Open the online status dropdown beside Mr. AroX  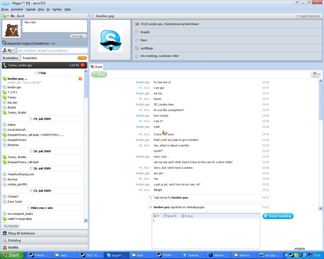[6, 16]
